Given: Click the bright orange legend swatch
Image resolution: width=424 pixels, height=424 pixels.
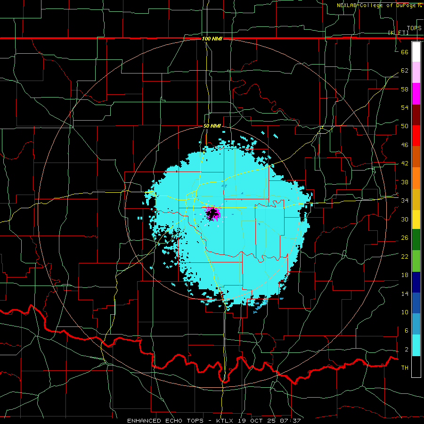Looking at the screenshot, I should pyautogui.click(x=416, y=178).
